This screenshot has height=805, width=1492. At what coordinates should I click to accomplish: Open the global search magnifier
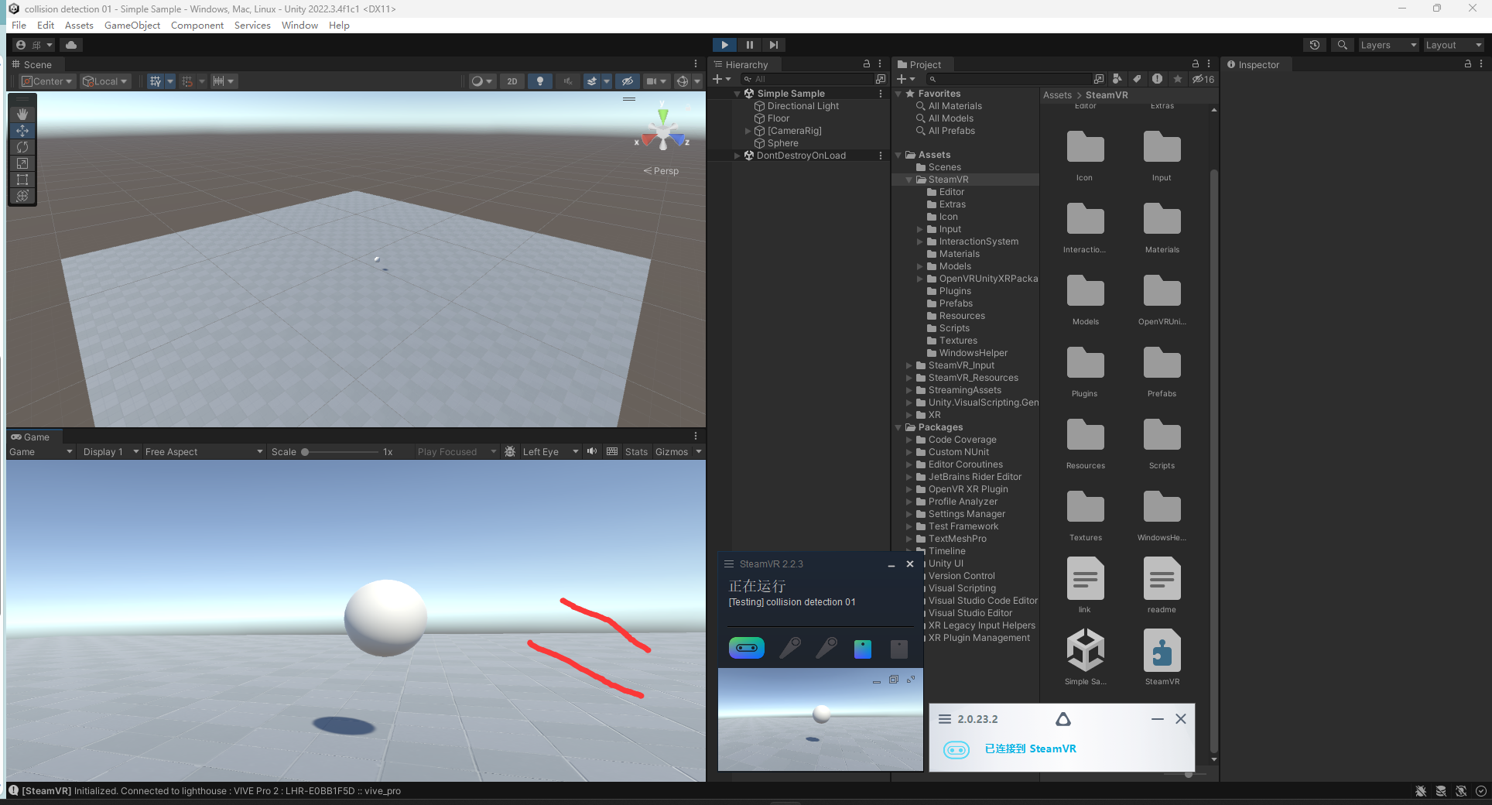click(1343, 45)
